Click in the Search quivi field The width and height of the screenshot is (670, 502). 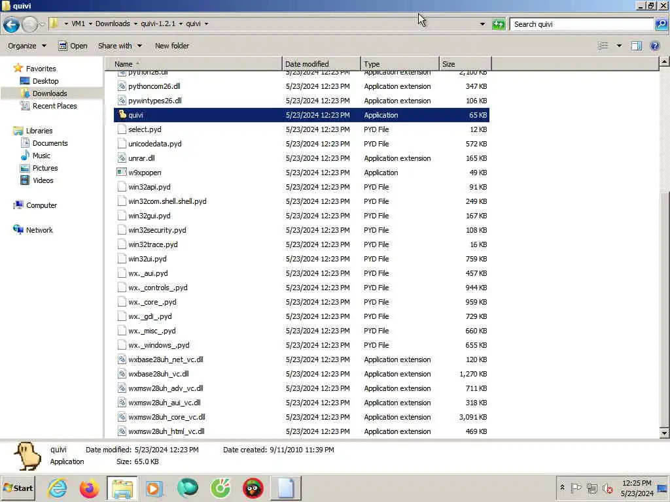pyautogui.click(x=582, y=24)
